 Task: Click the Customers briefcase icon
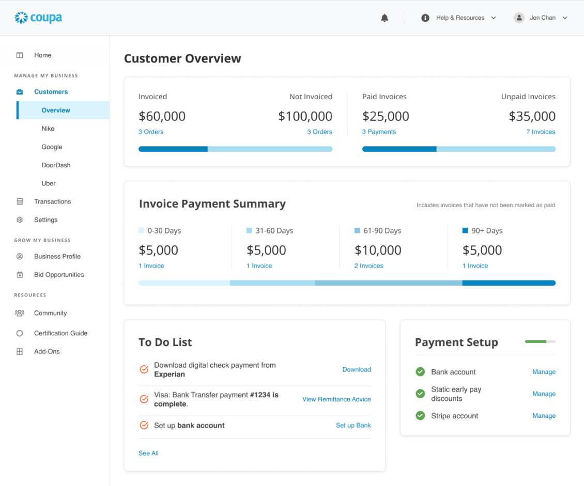pos(20,92)
